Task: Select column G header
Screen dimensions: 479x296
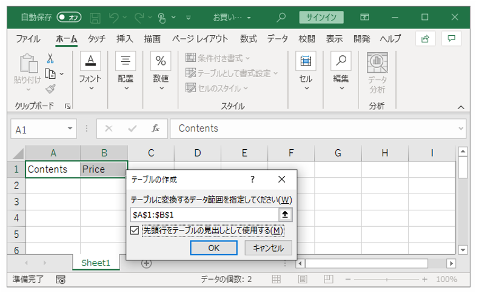Action: [338, 153]
